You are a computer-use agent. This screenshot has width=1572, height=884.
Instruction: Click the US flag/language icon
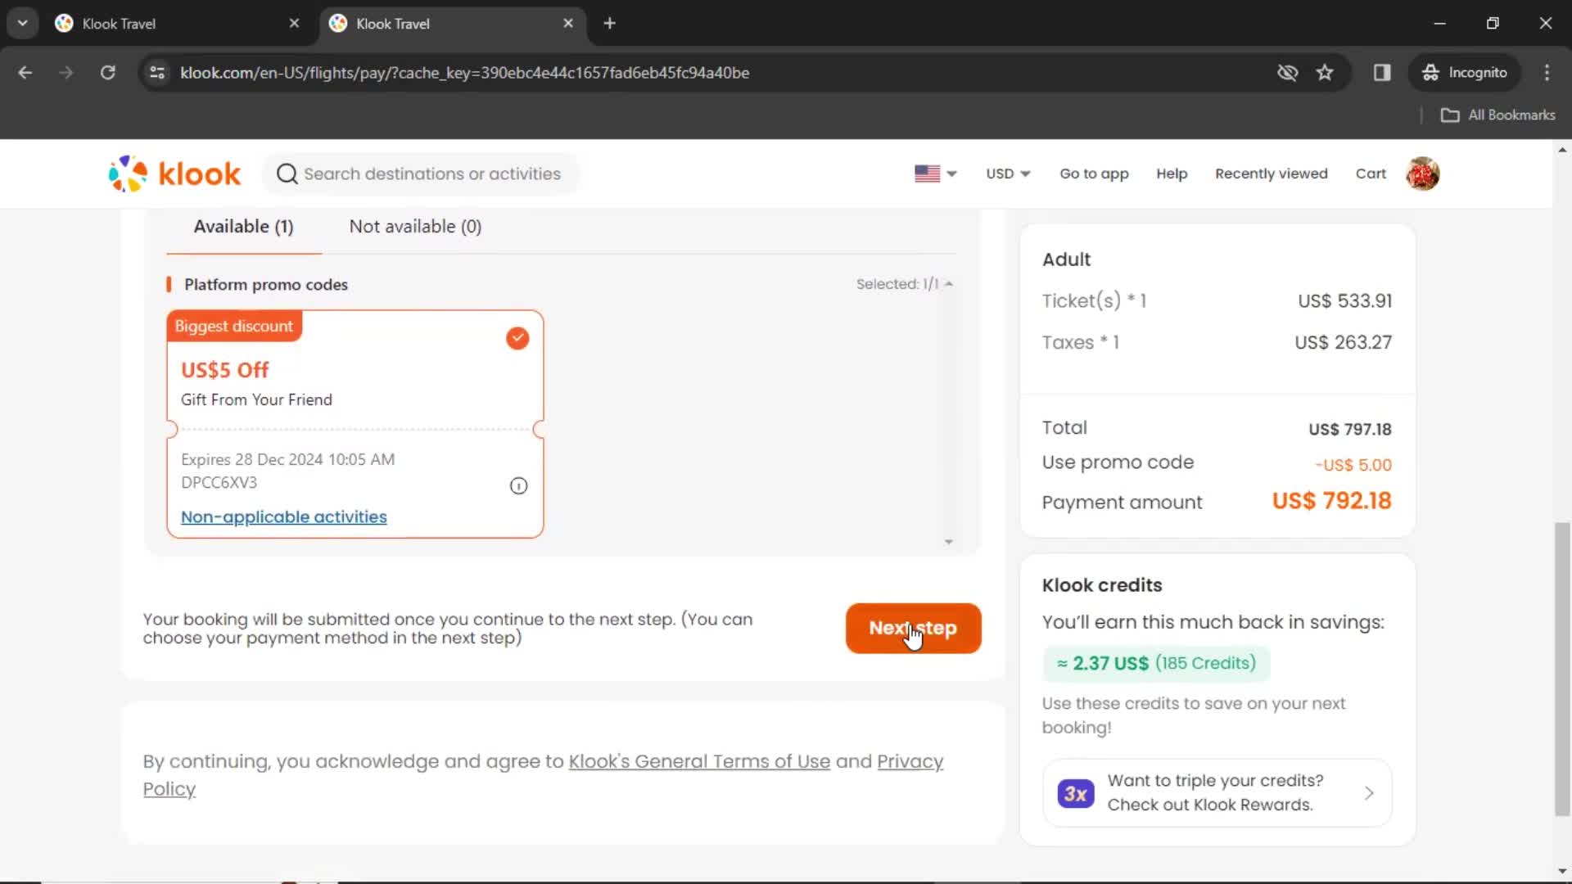point(933,173)
